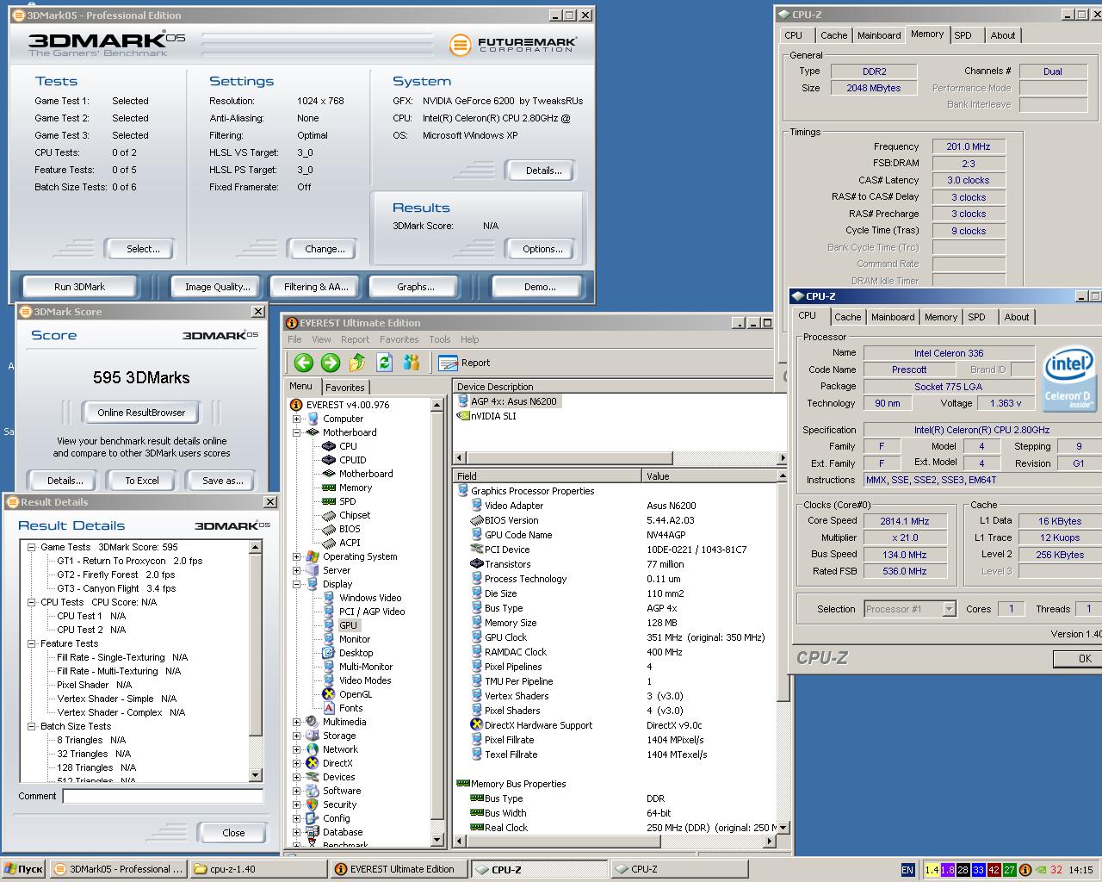This screenshot has height=882, width=1102.
Task: Click the EVEREST tree scrollbar down arrow
Action: (437, 839)
